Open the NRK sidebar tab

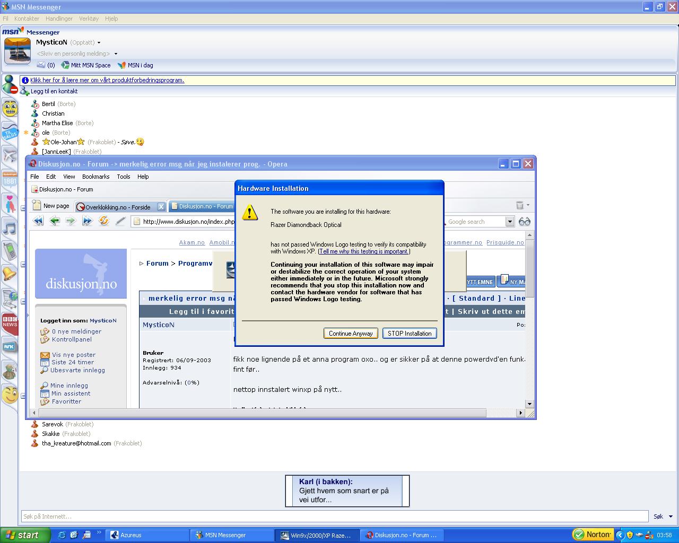tap(10, 346)
